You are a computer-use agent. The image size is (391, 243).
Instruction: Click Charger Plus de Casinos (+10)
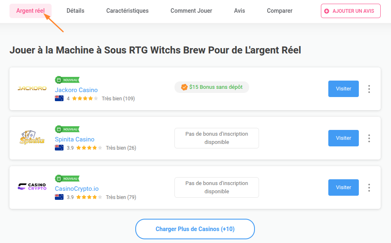(195, 229)
